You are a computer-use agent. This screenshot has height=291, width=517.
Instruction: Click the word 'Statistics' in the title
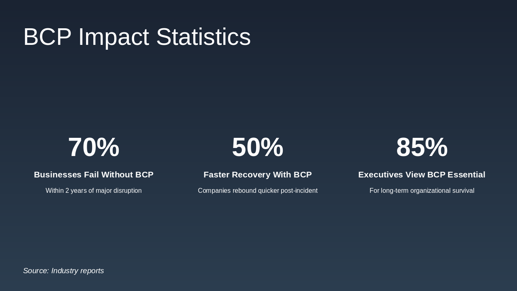203,37
